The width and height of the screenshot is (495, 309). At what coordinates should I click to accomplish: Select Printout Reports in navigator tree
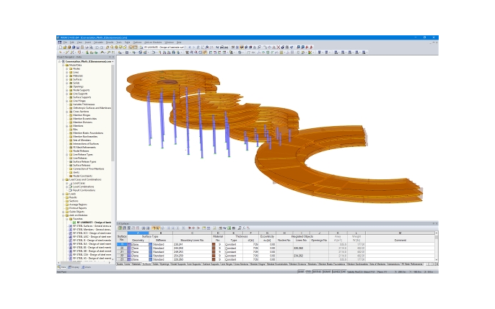click(x=78, y=208)
